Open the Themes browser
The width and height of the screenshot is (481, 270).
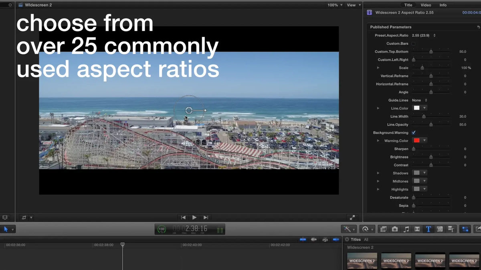pyautogui.click(x=451, y=229)
